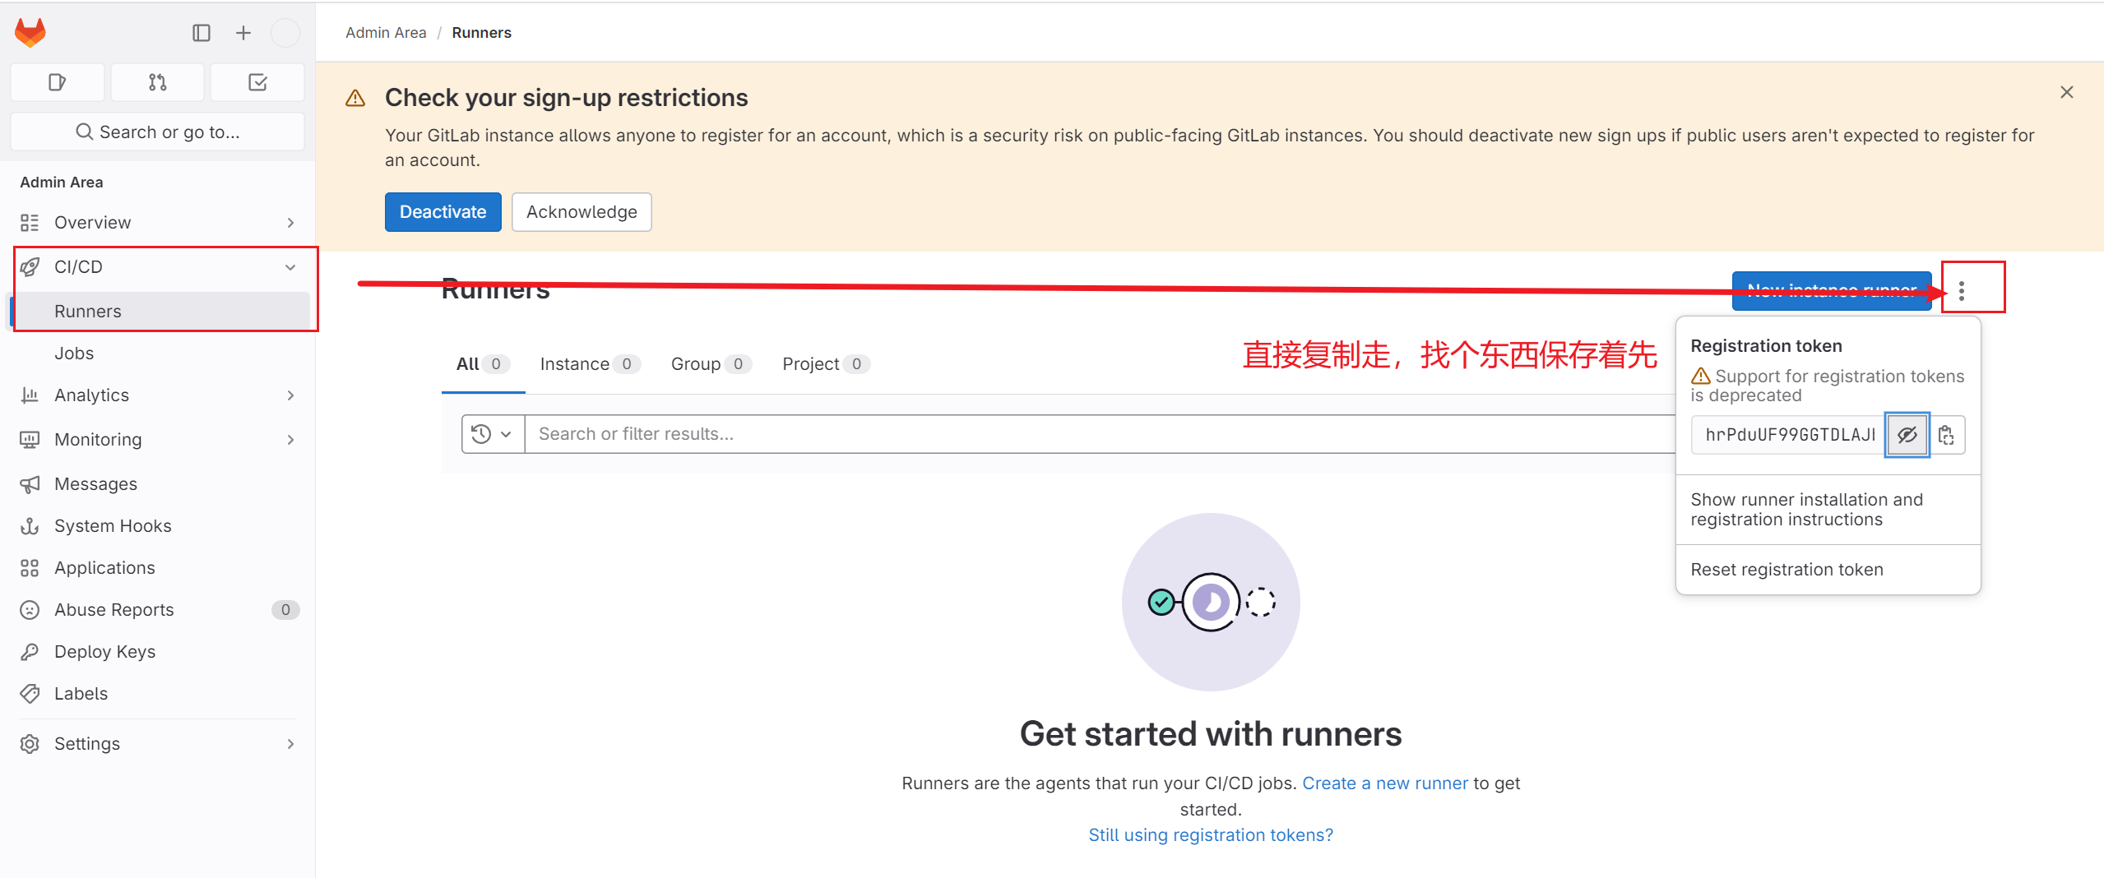Click the registration token text field

coord(1789,435)
